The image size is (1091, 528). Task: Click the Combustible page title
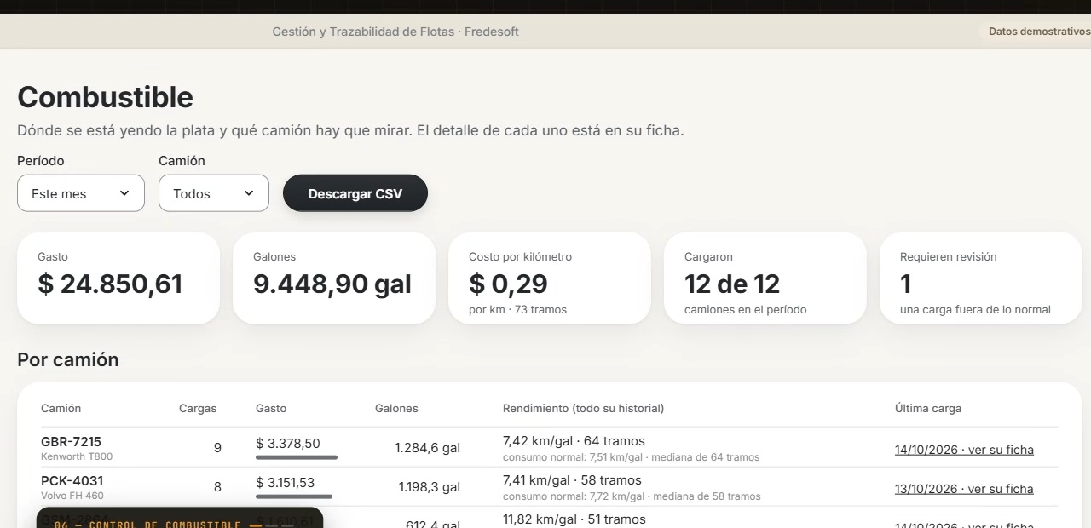(x=106, y=97)
